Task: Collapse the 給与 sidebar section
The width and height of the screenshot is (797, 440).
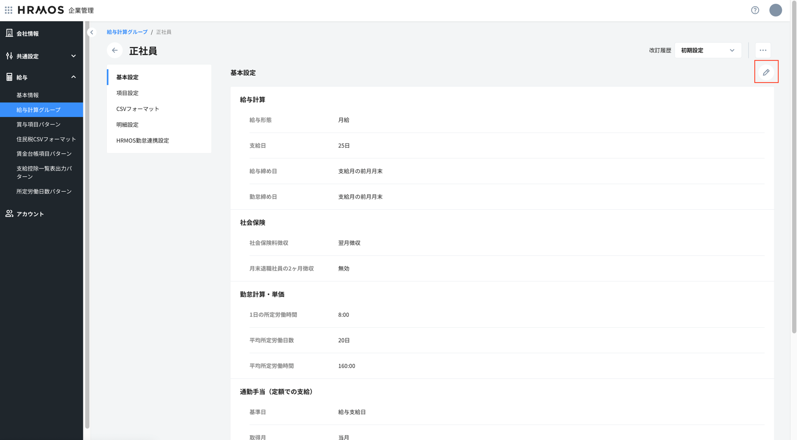Action: point(73,77)
